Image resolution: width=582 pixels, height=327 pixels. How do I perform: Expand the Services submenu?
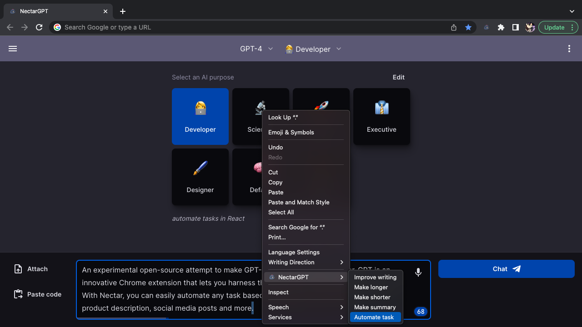click(306, 317)
